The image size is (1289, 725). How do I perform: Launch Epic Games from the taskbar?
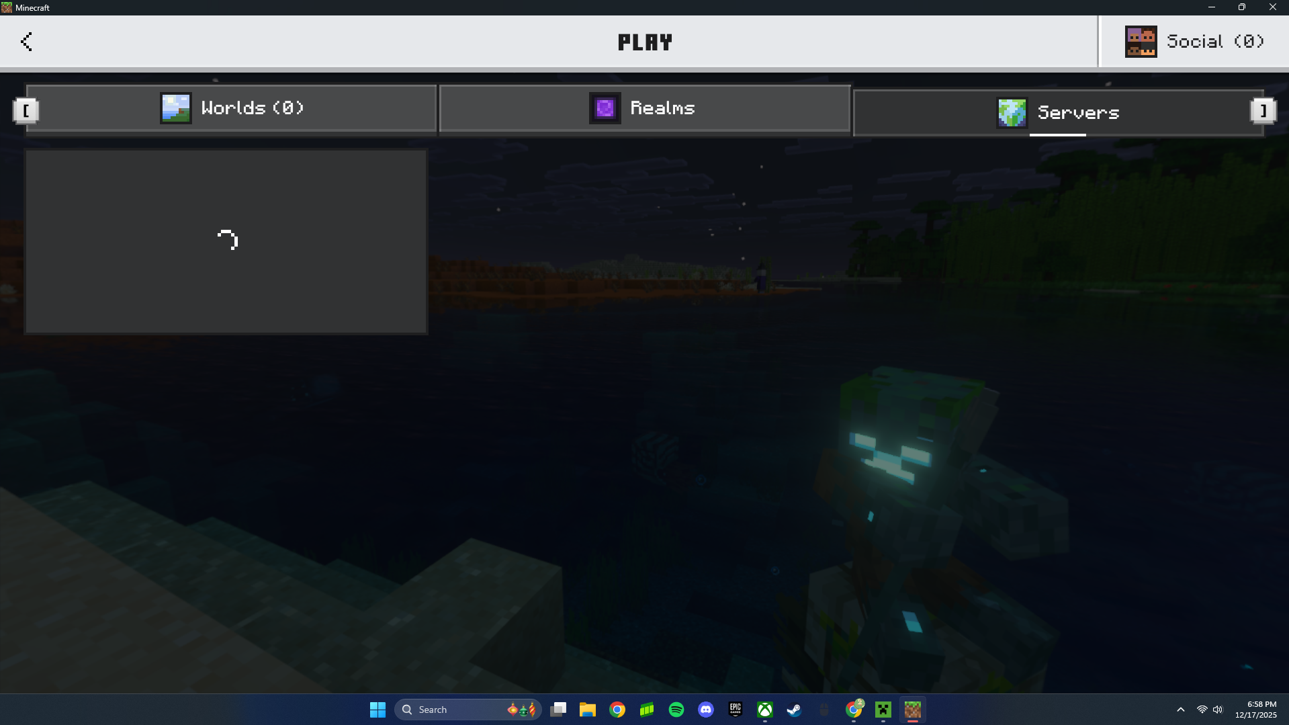tap(736, 710)
